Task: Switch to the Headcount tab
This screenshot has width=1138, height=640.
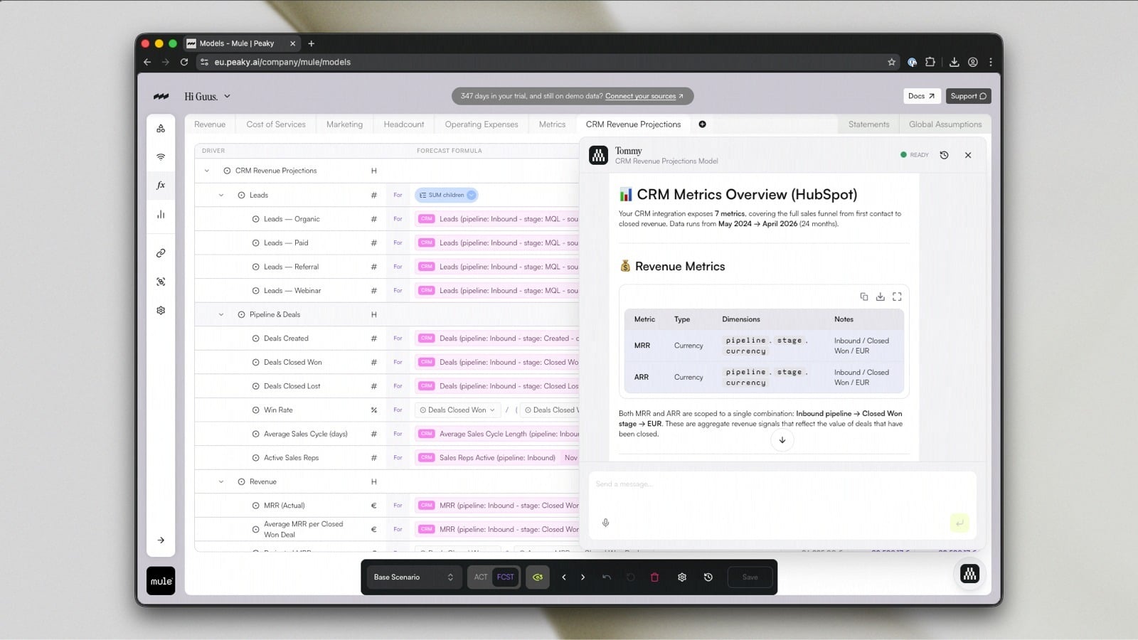Action: (x=404, y=124)
